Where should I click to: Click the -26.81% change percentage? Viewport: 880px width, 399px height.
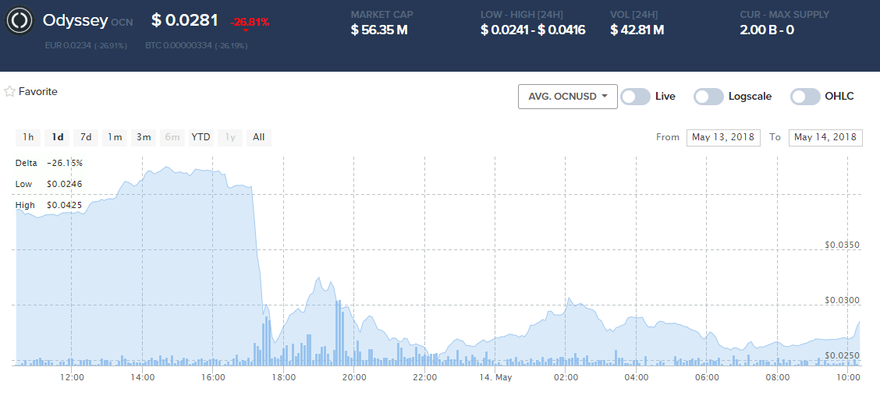tap(250, 23)
